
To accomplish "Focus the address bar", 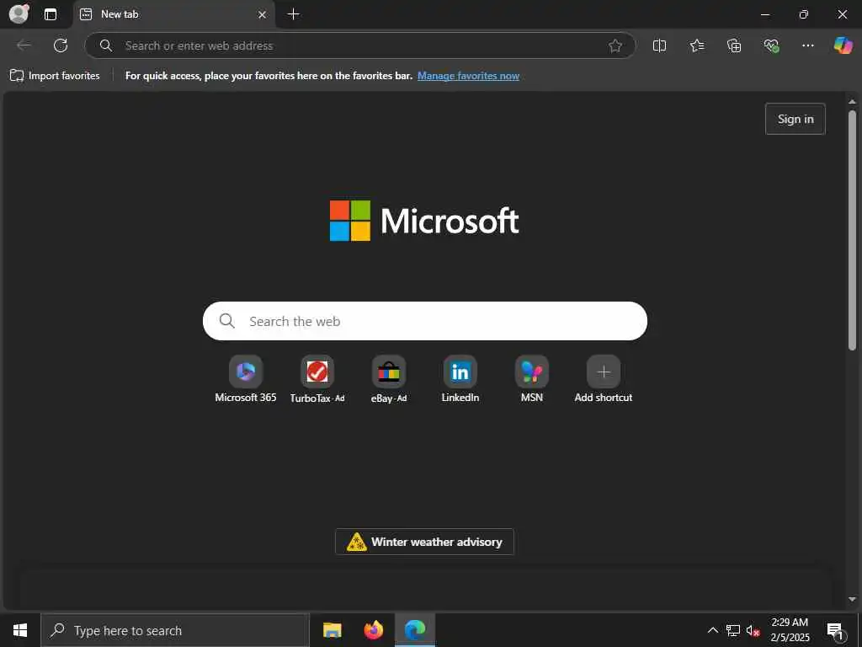I will coord(360,45).
